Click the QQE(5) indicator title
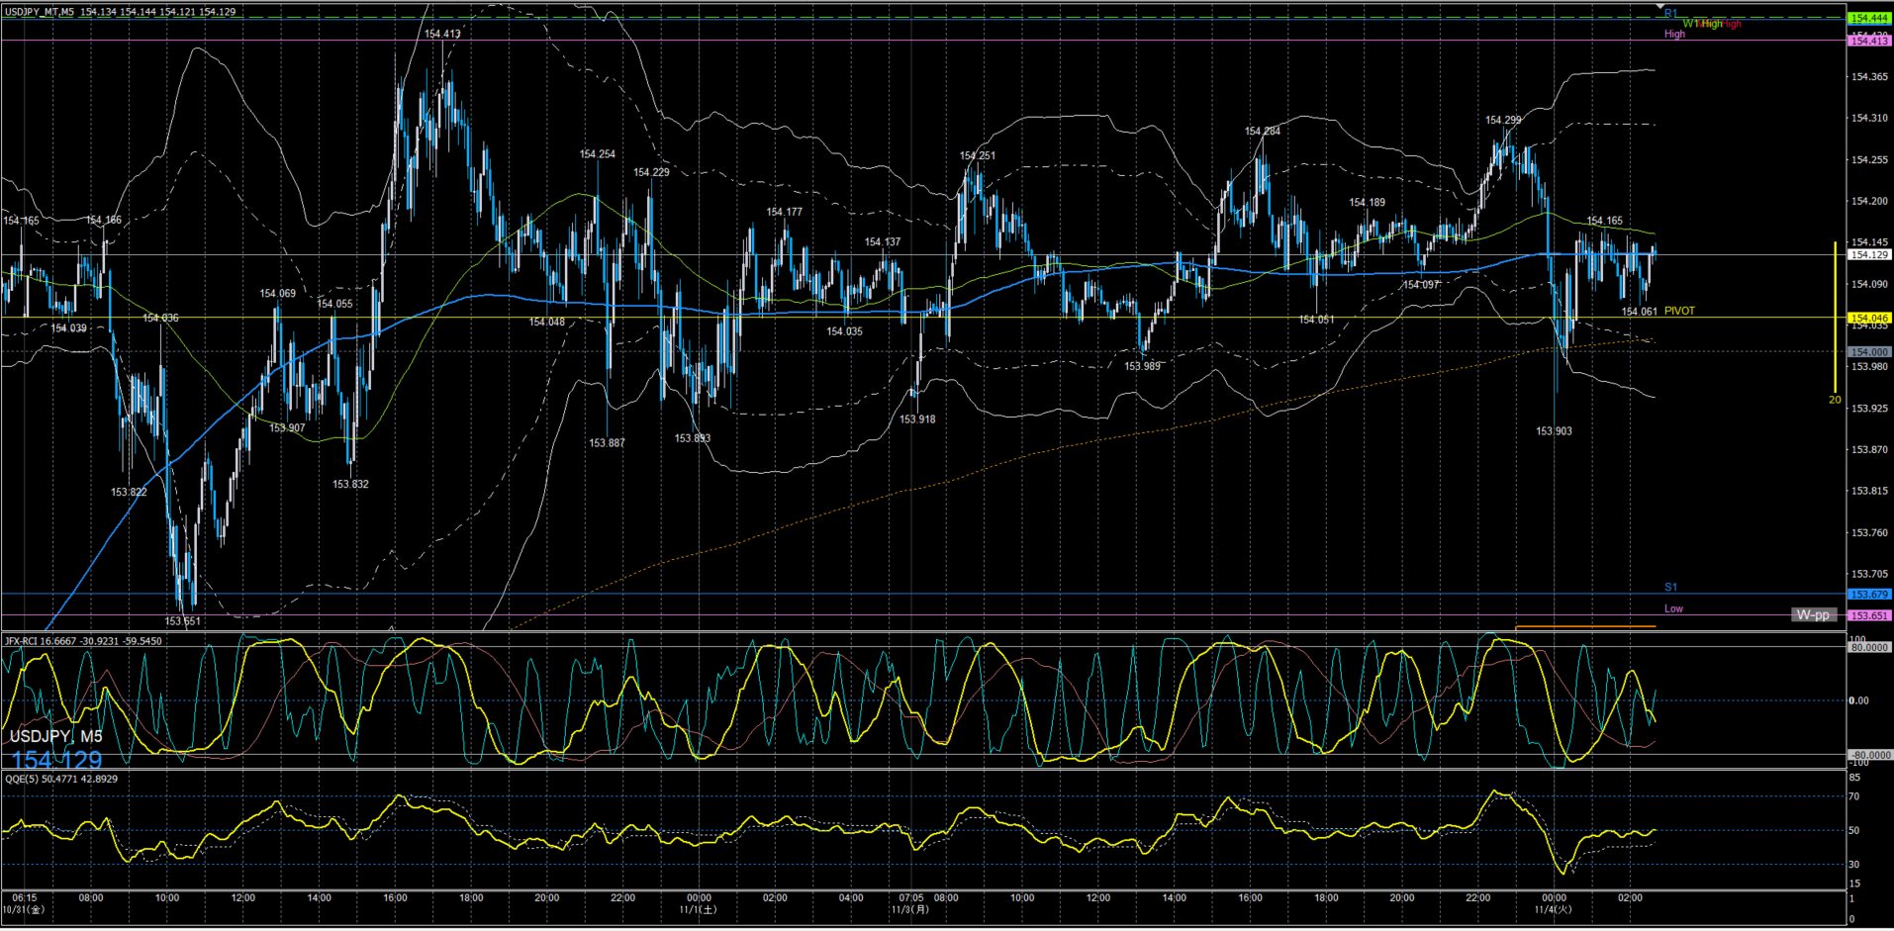1894x931 pixels. (x=61, y=779)
